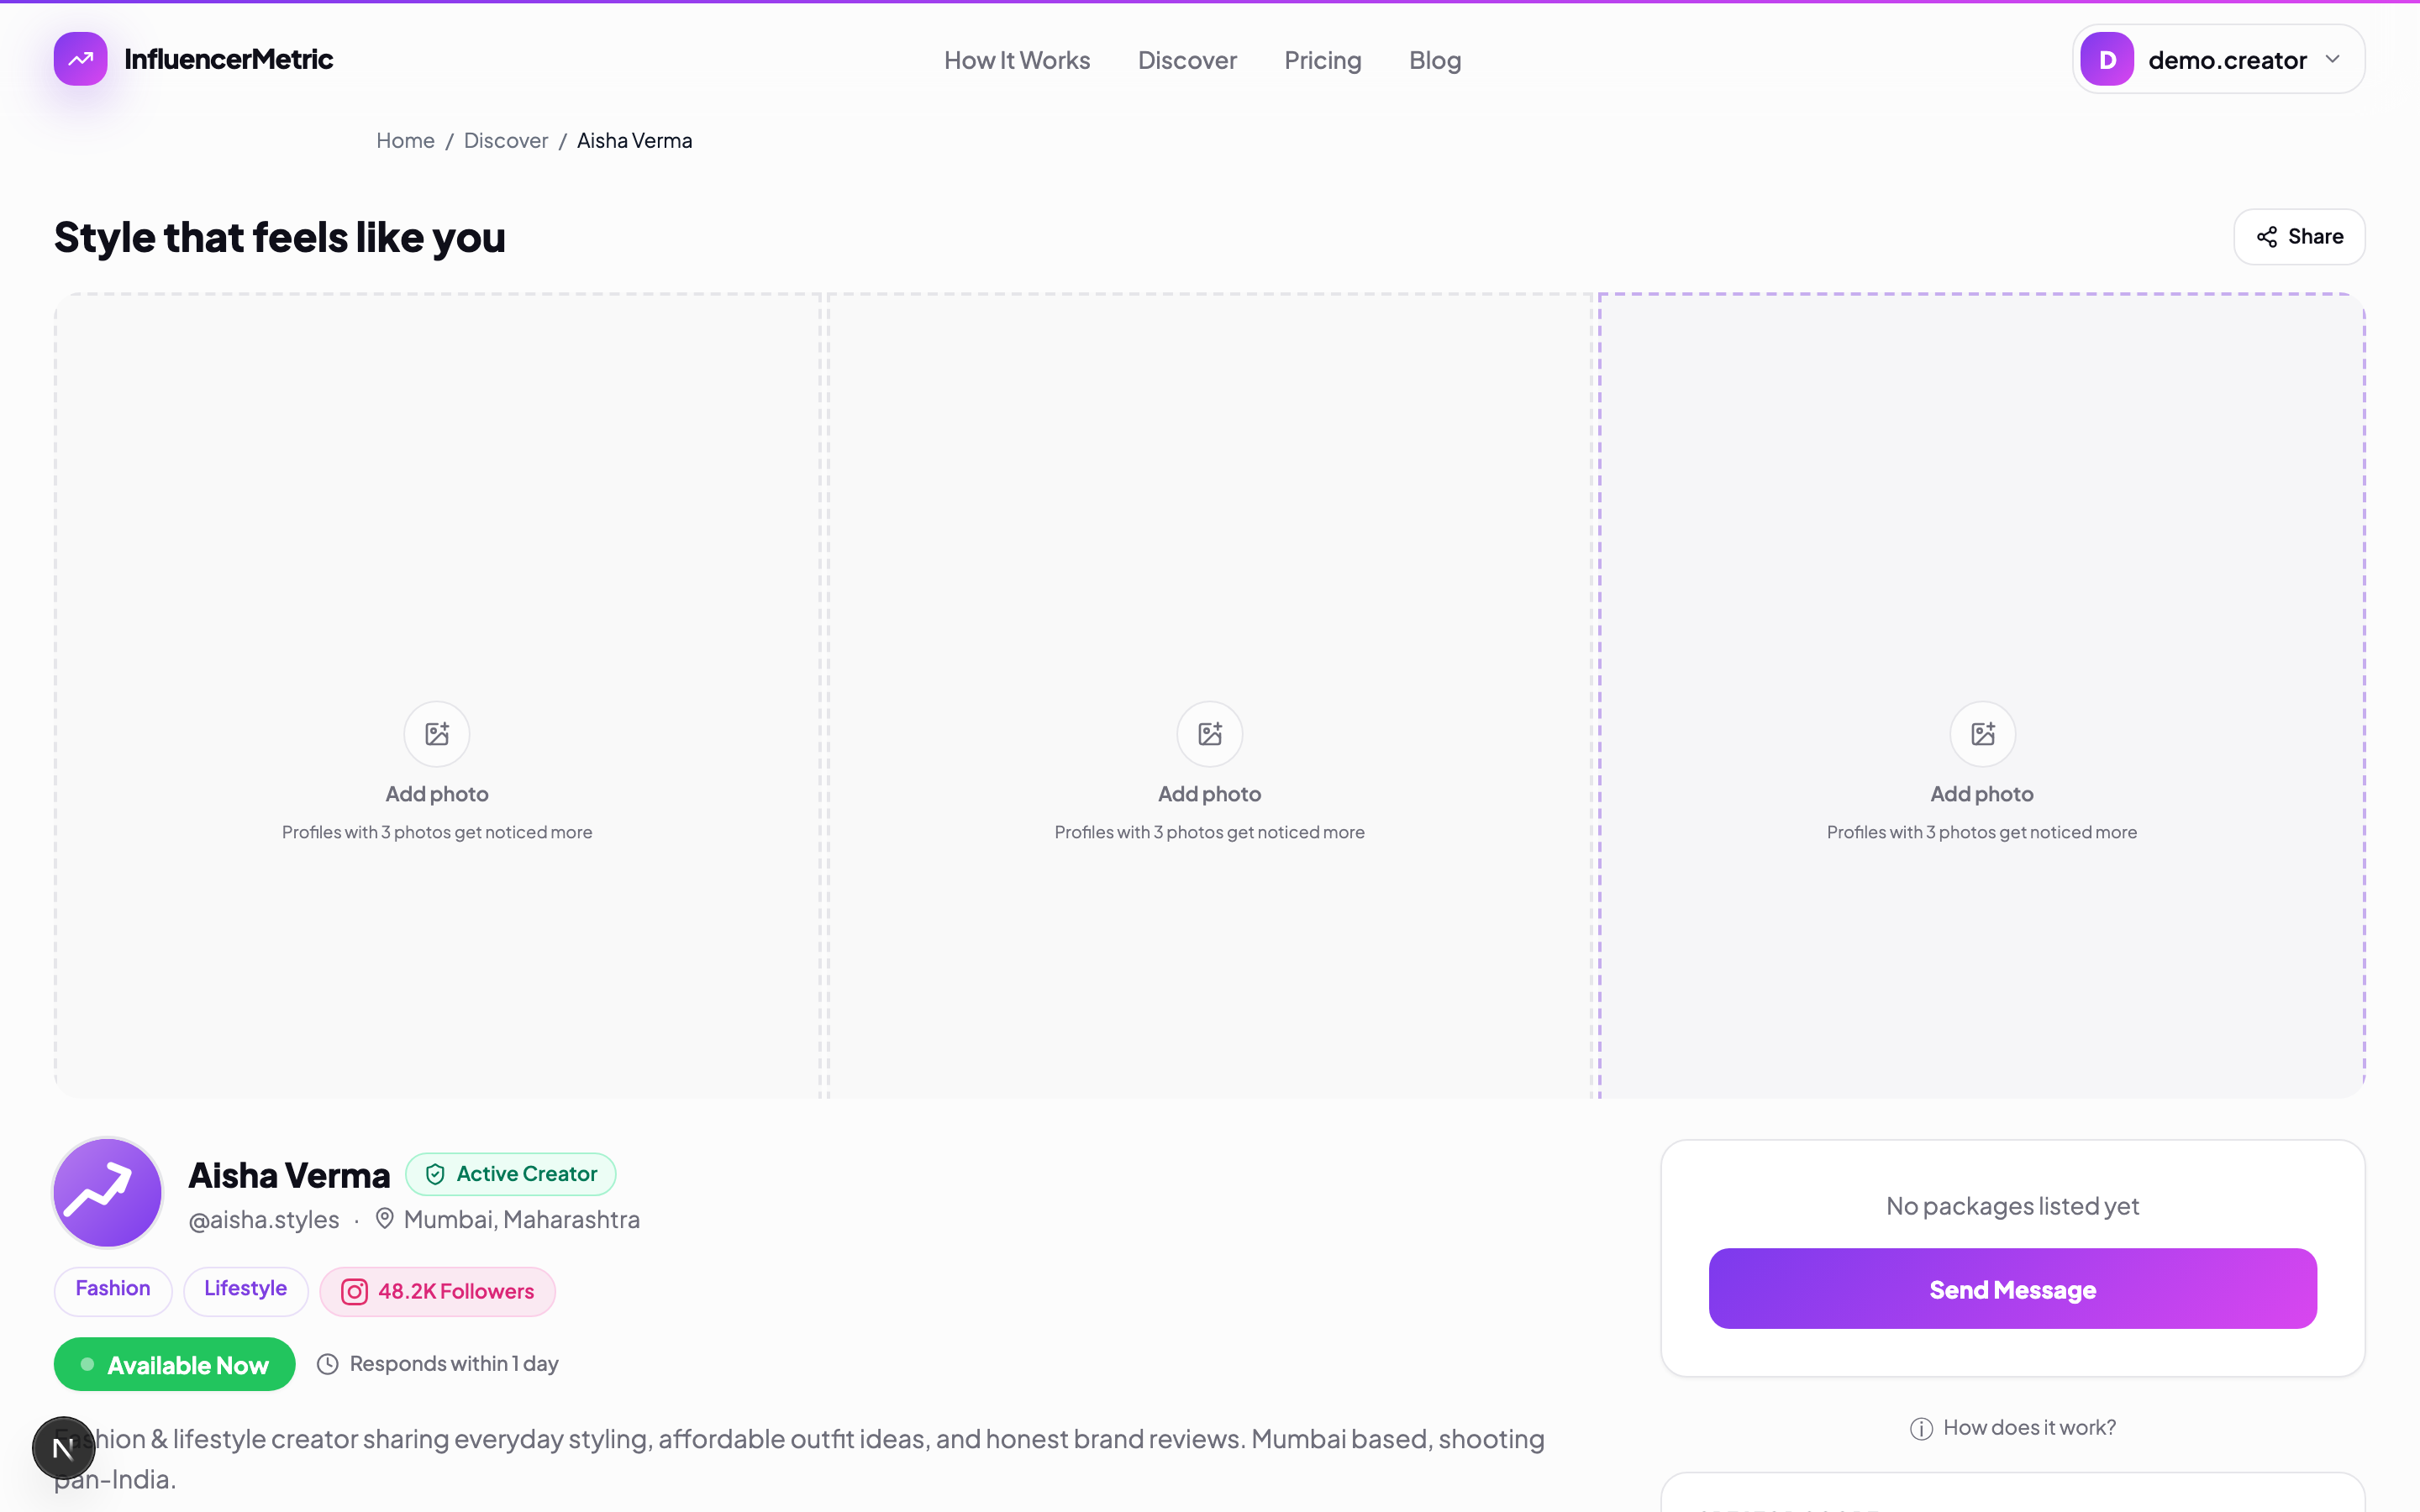
Task: Click the demo.creator username text
Action: pos(2227,60)
